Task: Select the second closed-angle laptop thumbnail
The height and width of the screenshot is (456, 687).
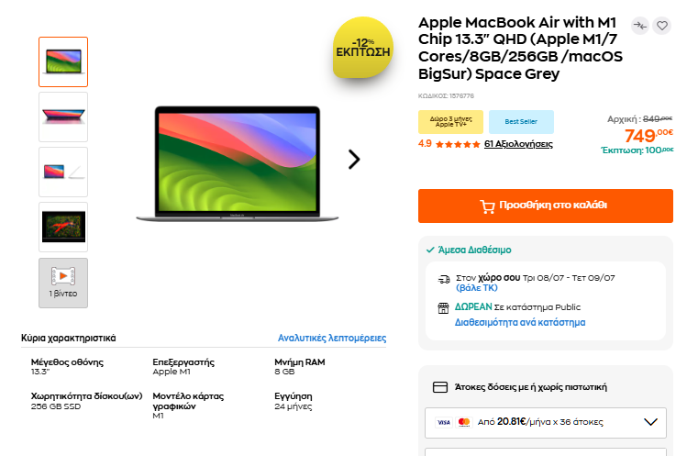Action: (63, 117)
